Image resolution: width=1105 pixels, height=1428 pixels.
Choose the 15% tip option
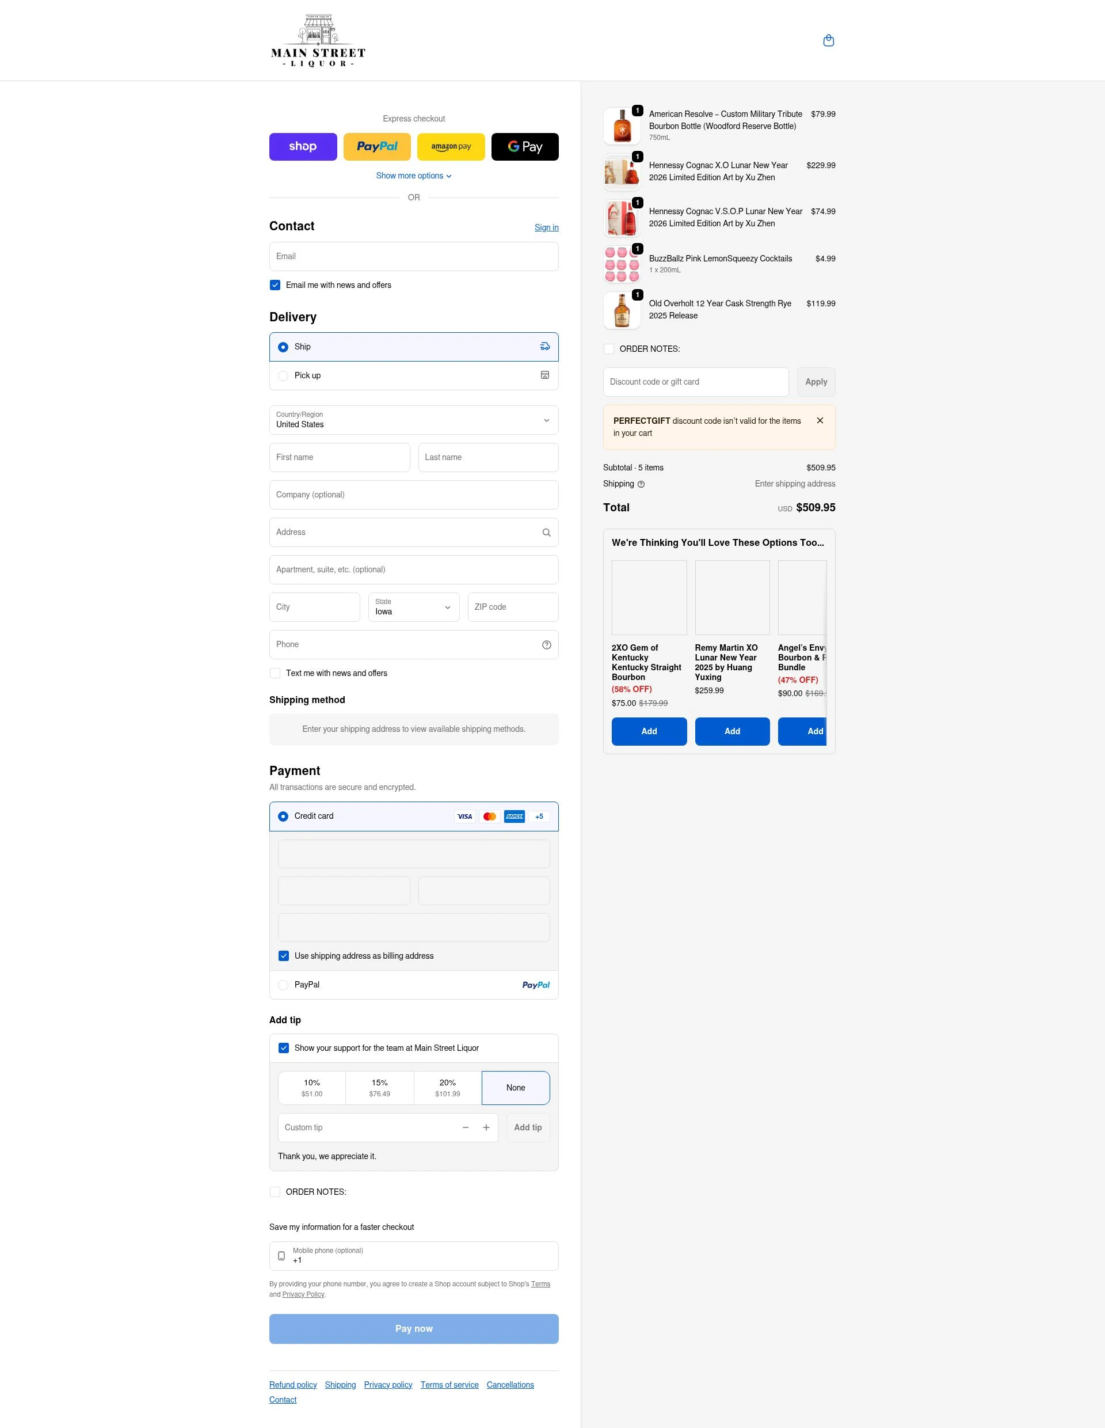[x=379, y=1087]
